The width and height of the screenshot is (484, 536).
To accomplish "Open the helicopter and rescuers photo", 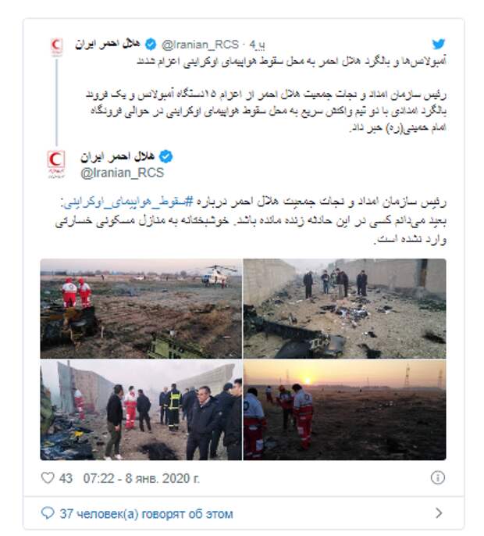I will [x=141, y=309].
